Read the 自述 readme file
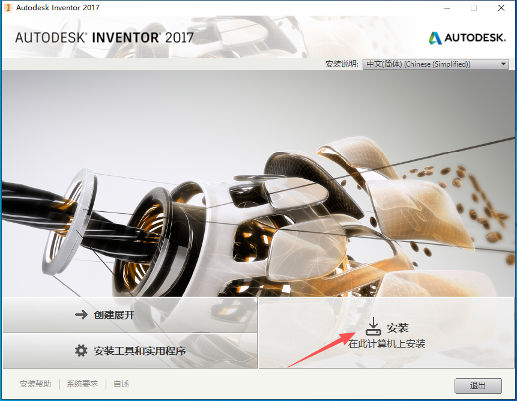The width and height of the screenshot is (517, 401). pos(120,384)
